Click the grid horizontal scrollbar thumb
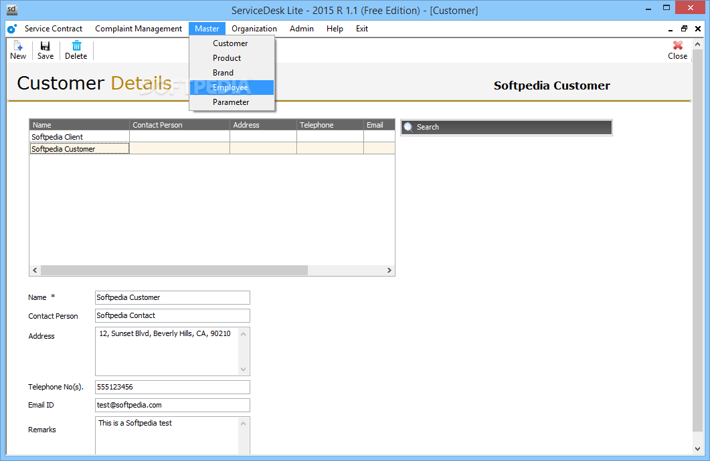Viewport: 710px width, 461px height. pyautogui.click(x=175, y=271)
